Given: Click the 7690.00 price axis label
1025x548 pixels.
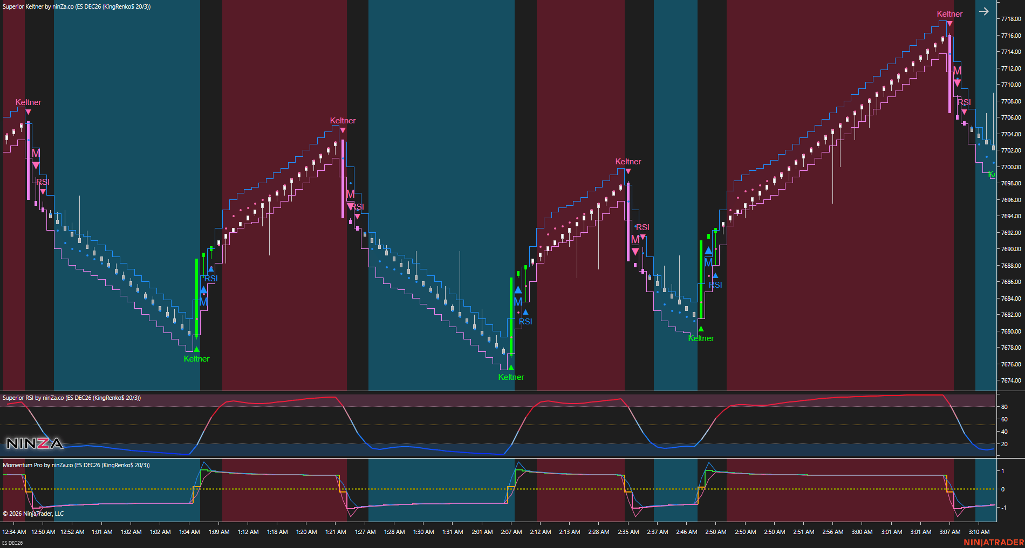Looking at the screenshot, I should point(1011,249).
